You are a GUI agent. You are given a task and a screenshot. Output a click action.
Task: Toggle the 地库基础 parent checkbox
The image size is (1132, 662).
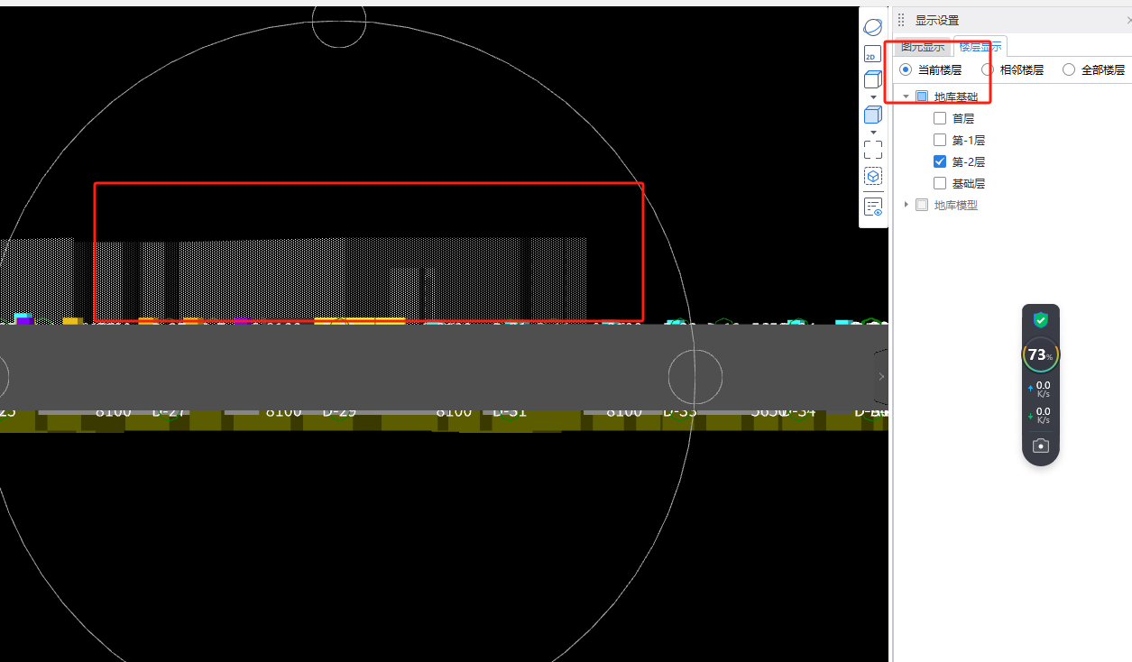click(x=922, y=97)
